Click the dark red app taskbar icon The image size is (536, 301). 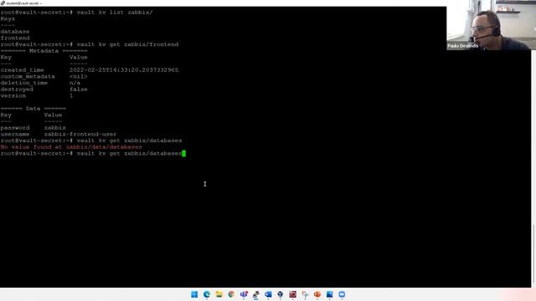tap(292, 294)
